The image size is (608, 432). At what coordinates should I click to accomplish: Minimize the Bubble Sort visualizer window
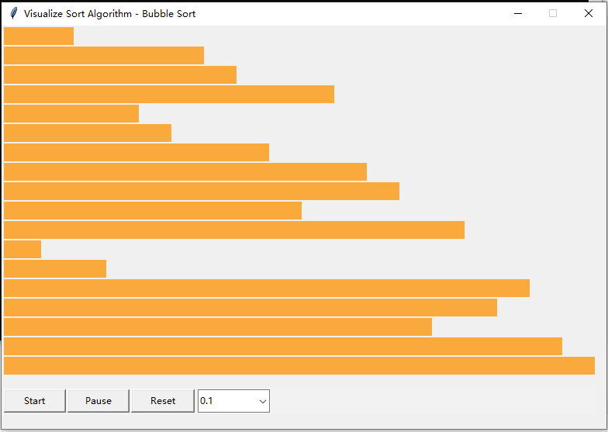tap(517, 13)
